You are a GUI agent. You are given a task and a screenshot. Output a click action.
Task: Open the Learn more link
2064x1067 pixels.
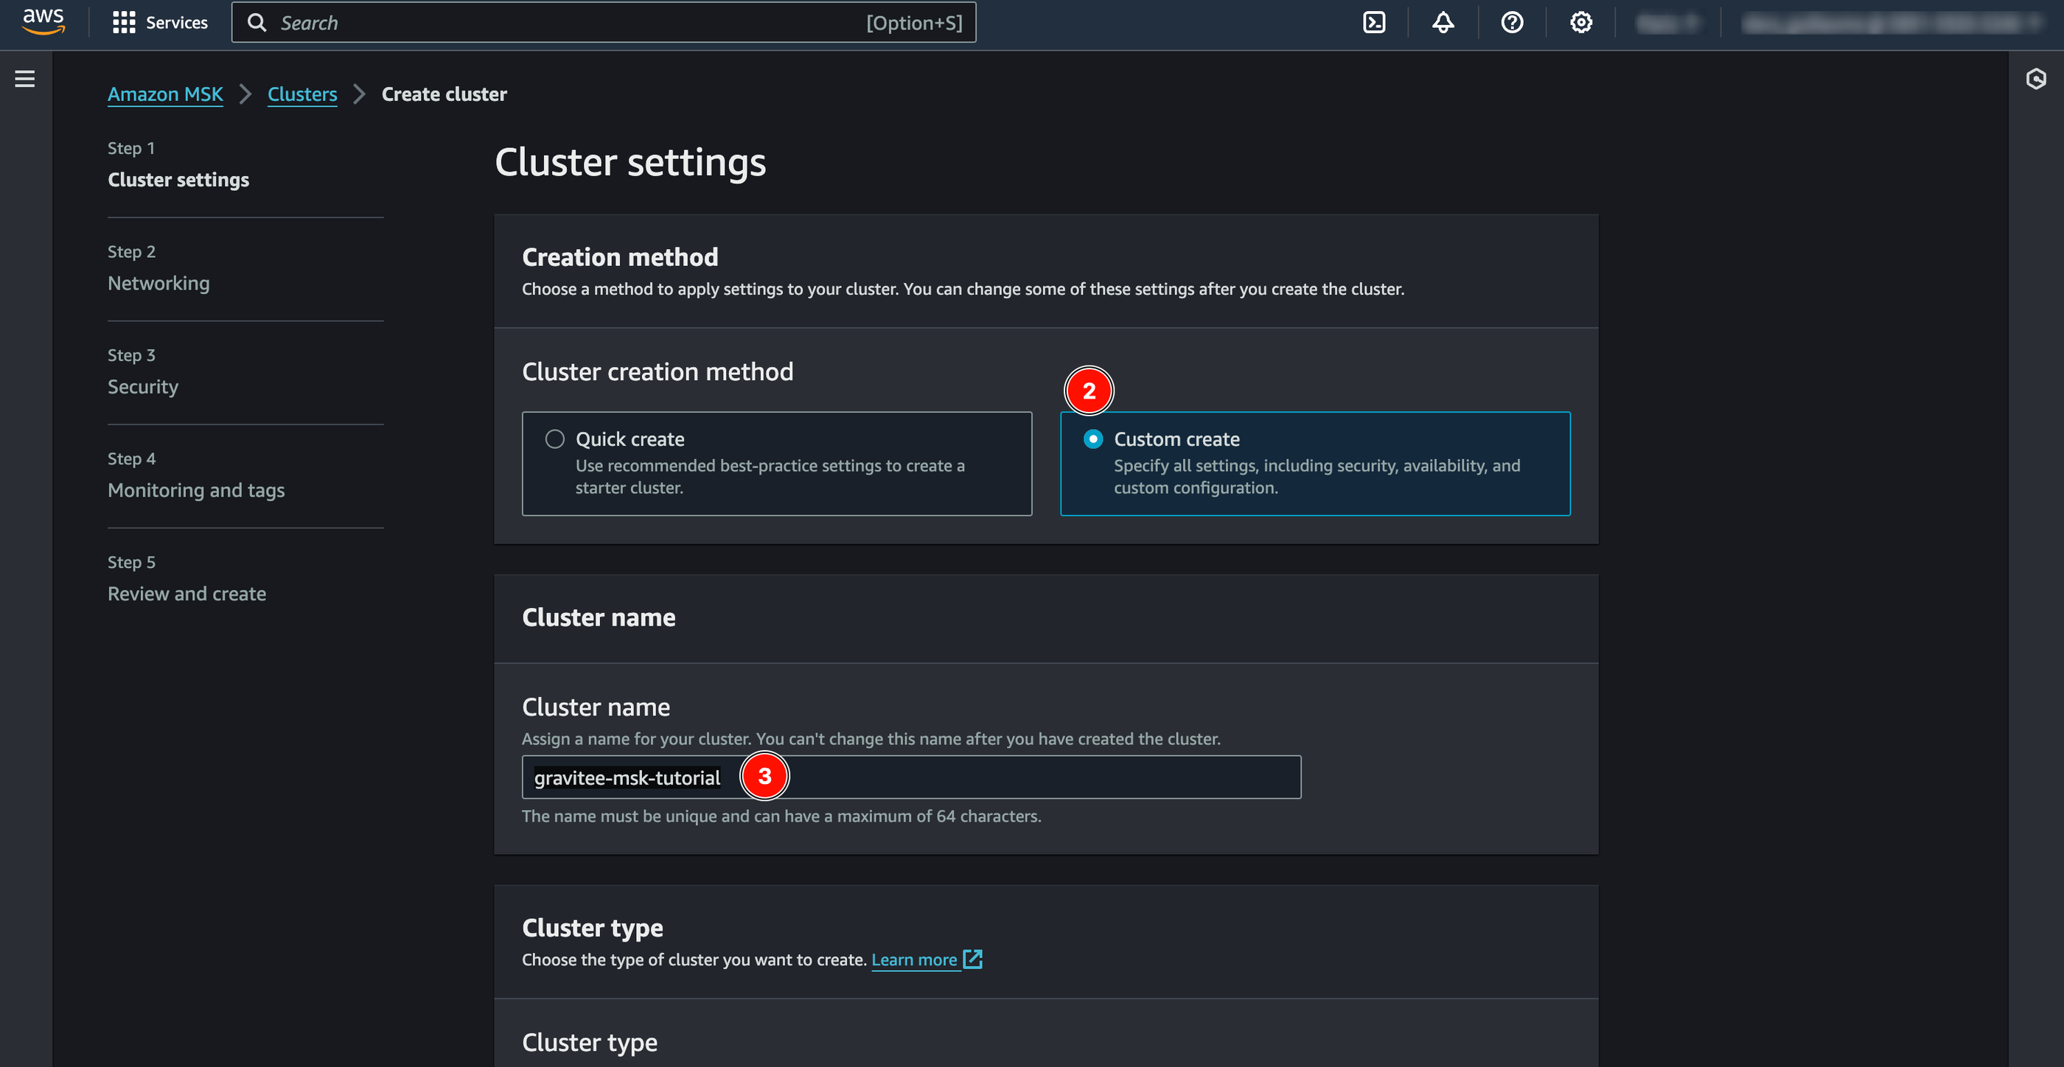[x=914, y=959]
